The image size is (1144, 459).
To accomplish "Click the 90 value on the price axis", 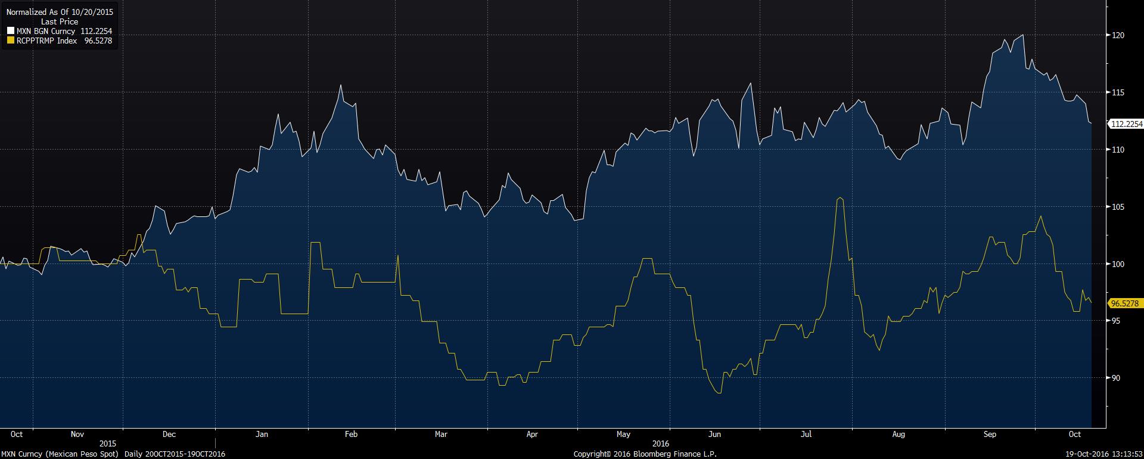I will (1115, 378).
